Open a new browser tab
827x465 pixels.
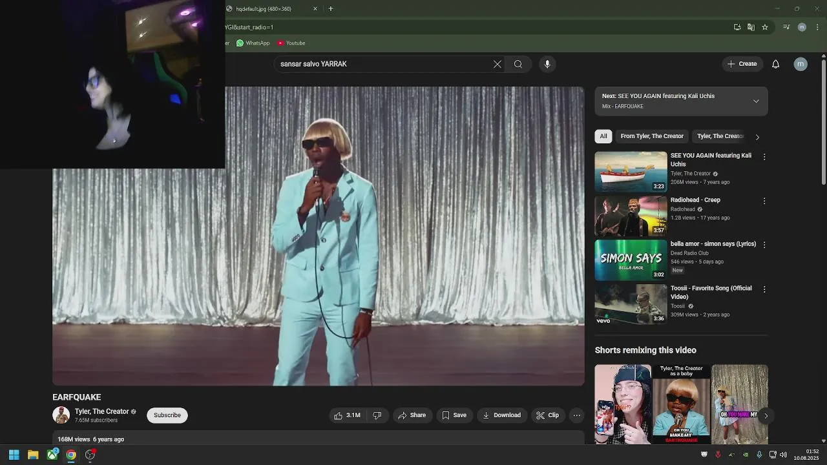pos(331,9)
